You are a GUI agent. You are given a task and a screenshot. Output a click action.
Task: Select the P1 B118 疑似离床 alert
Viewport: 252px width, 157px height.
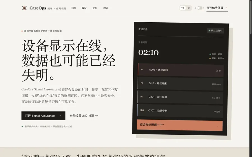click(x=181, y=84)
